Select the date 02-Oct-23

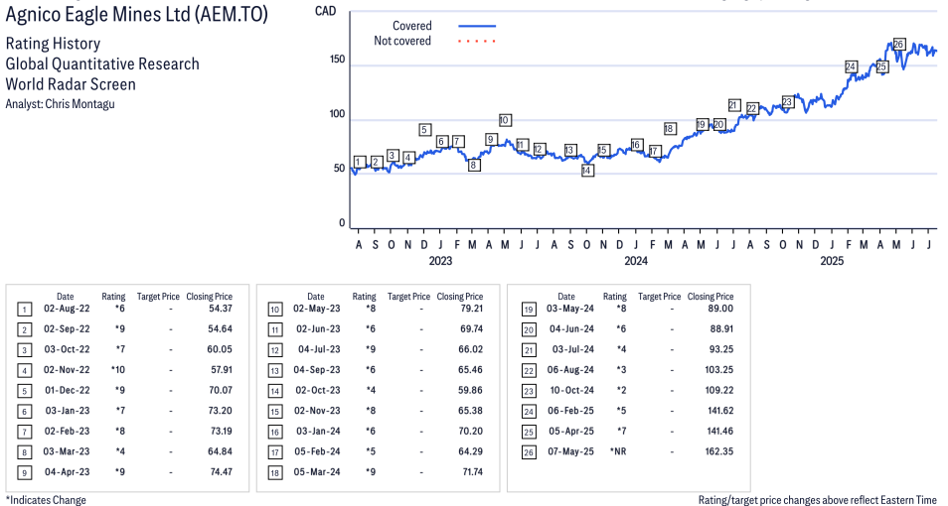coord(318,390)
